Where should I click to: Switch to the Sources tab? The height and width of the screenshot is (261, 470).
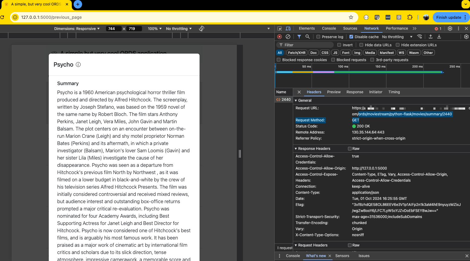(350, 28)
